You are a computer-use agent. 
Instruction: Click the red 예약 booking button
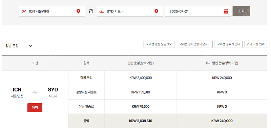pos(35,108)
